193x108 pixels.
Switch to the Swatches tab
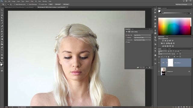[x=164, y=8]
